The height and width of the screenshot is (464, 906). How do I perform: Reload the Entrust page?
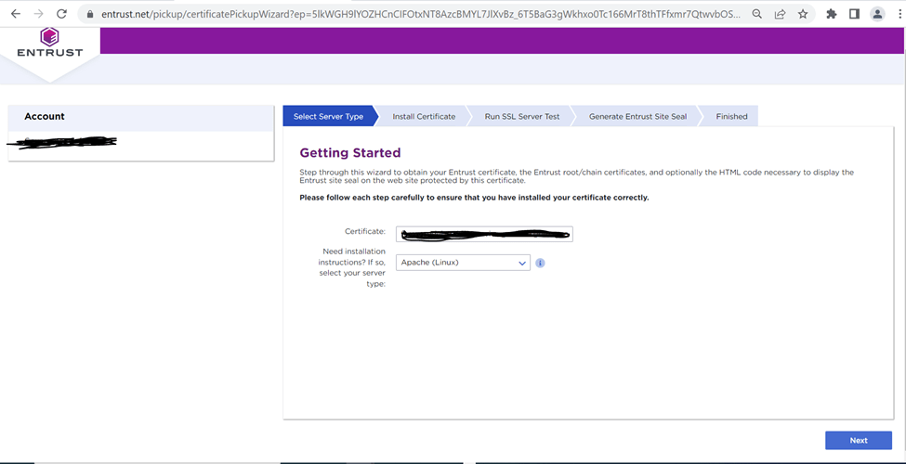pyautogui.click(x=61, y=14)
